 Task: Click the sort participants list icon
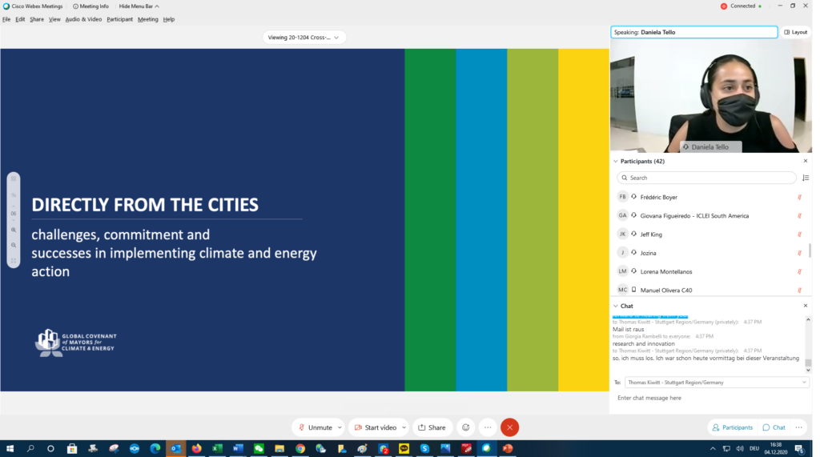(x=805, y=178)
